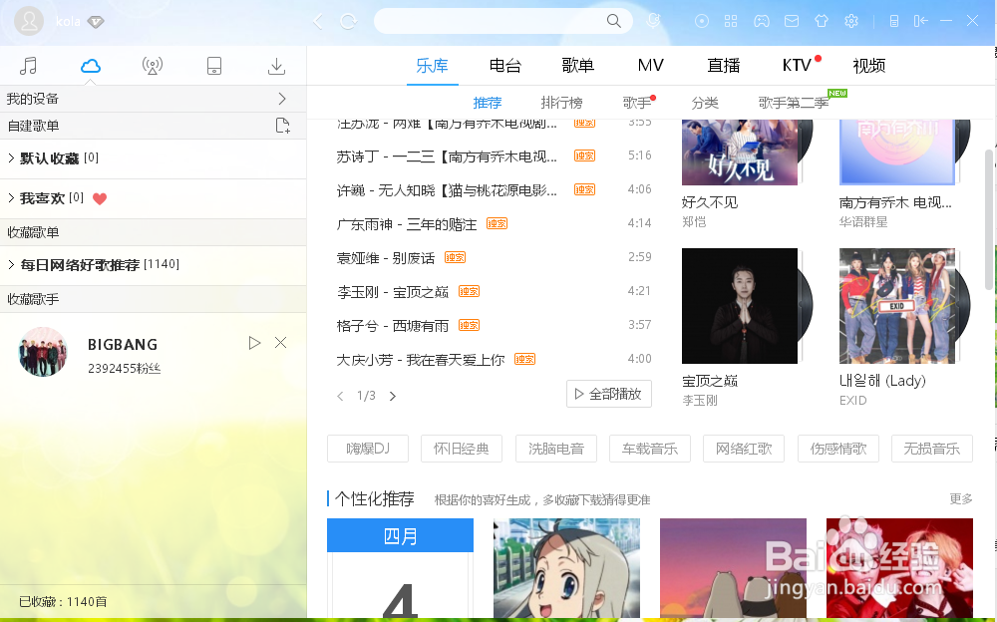The image size is (997, 622).
Task: Play song 袁娅维 - 别废话
Action: point(386,258)
